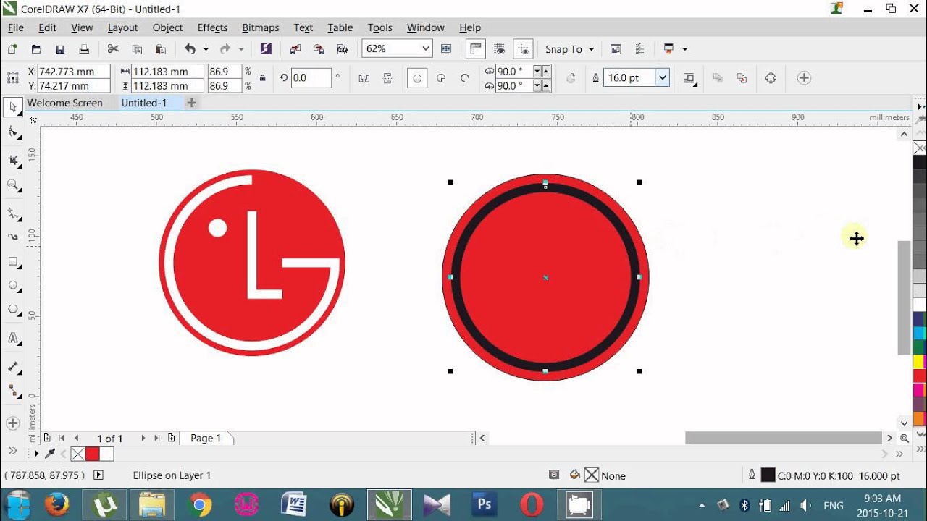
Task: Open the Layout menu
Action: tap(122, 27)
